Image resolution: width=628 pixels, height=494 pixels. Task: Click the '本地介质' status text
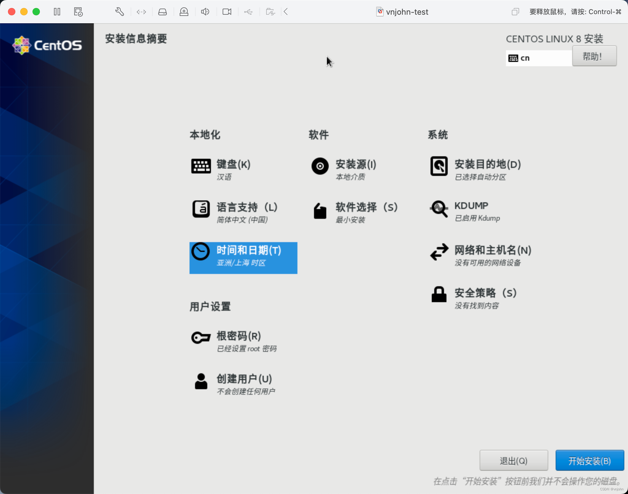point(350,177)
